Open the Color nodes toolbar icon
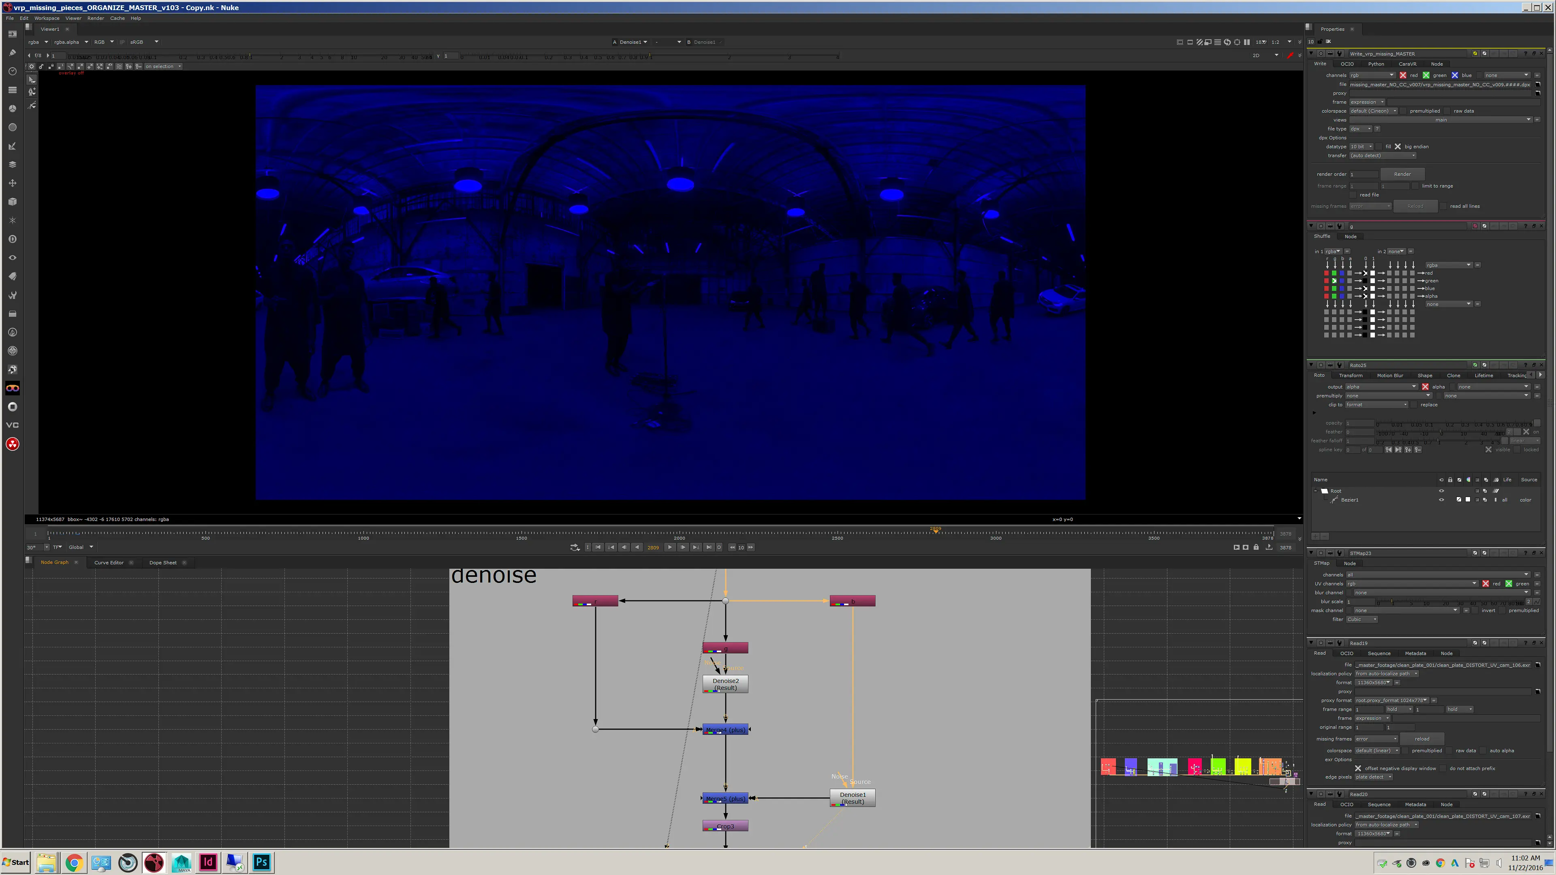Viewport: 1556px width, 875px height. [x=12, y=109]
